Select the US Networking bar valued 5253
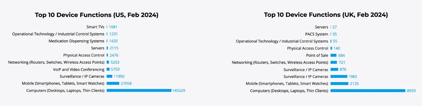Image resolution: width=422 pixels, height=106 pixels. tap(108, 62)
